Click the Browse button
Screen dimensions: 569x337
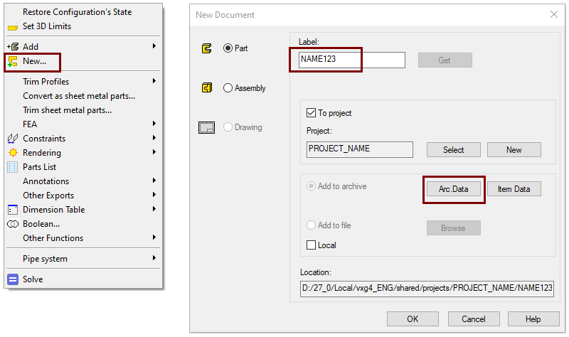[454, 228]
